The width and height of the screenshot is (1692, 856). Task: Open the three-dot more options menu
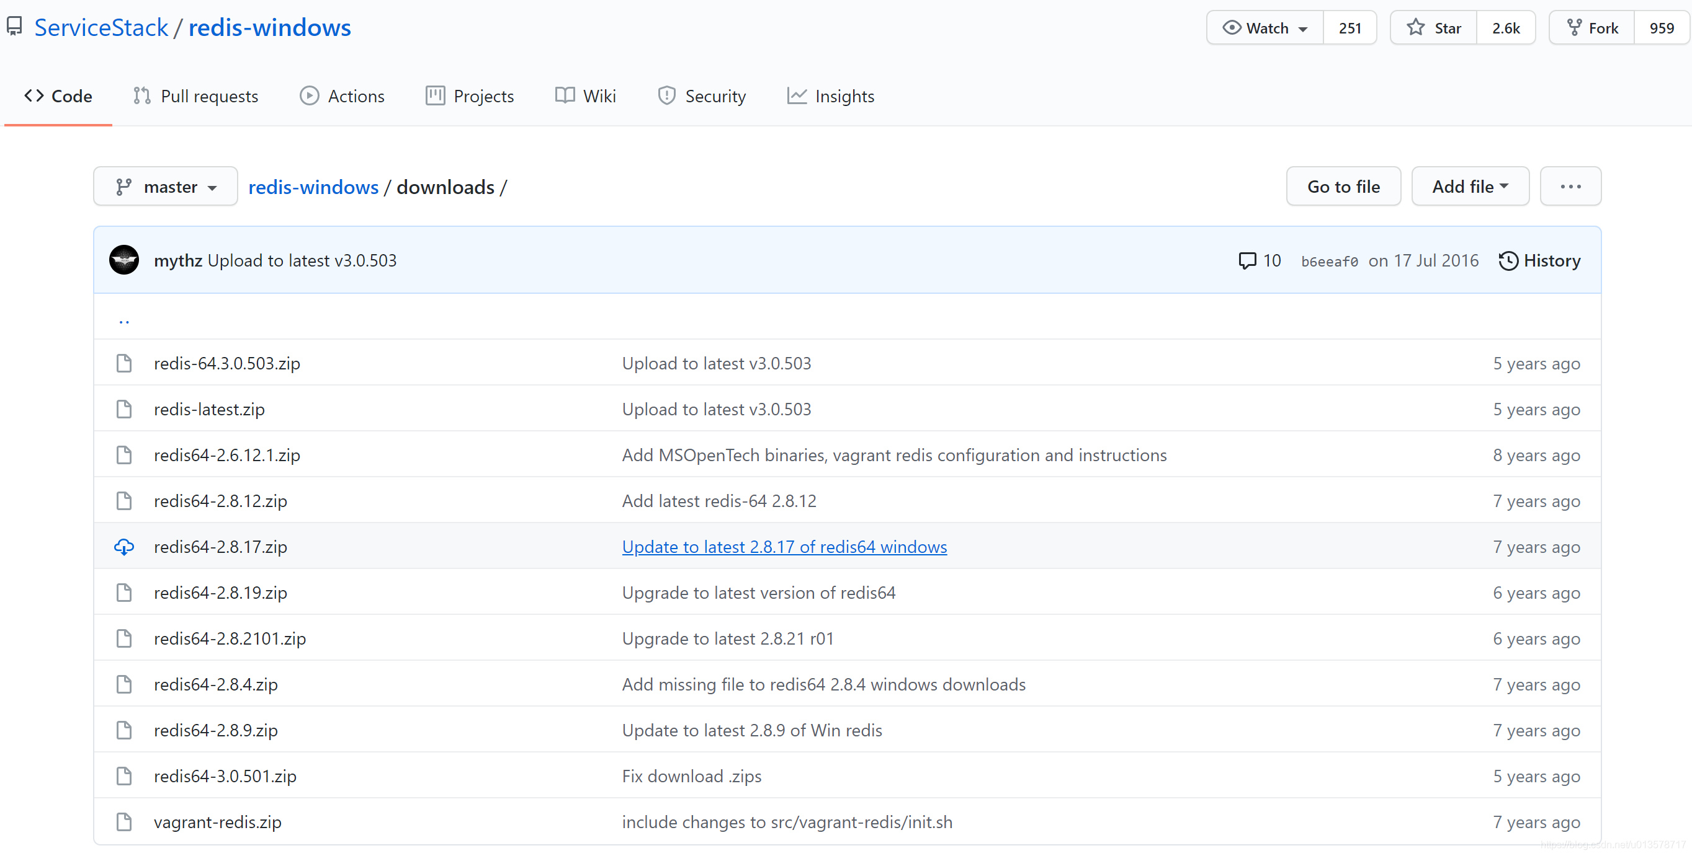[1570, 187]
